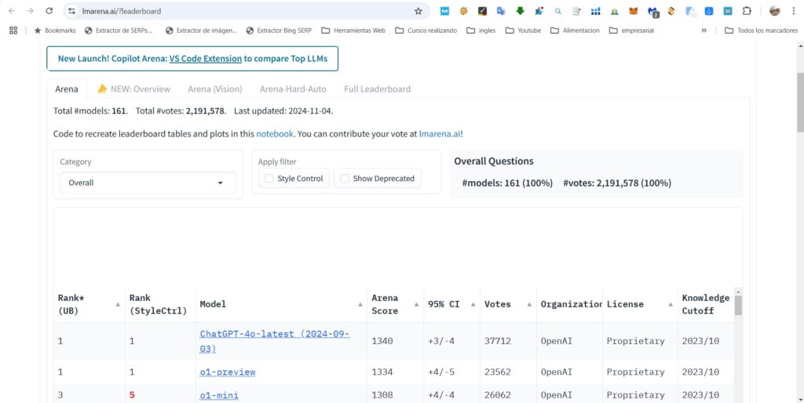This screenshot has height=403, width=804.
Task: Open the light blue page-copy extension
Action: tap(690, 11)
